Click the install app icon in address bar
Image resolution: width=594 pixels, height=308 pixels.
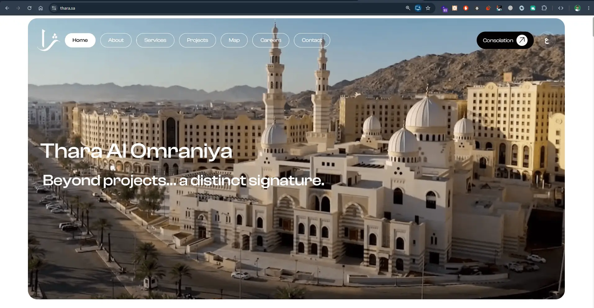[418, 8]
